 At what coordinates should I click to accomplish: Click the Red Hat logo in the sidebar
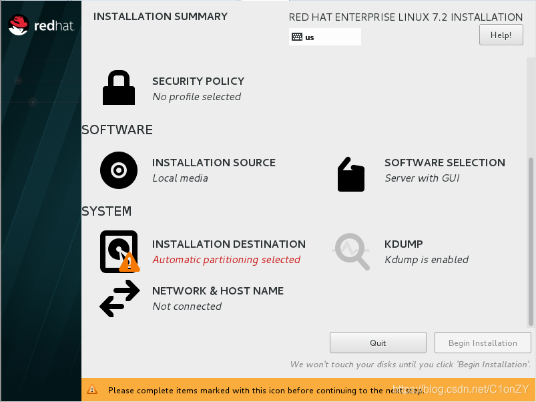click(x=41, y=25)
